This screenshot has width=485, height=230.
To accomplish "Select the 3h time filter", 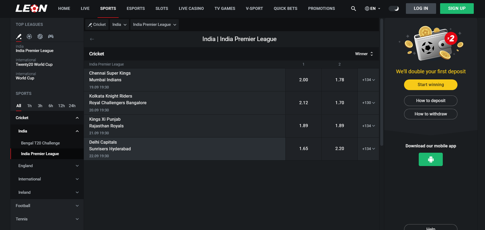I will tap(40, 106).
